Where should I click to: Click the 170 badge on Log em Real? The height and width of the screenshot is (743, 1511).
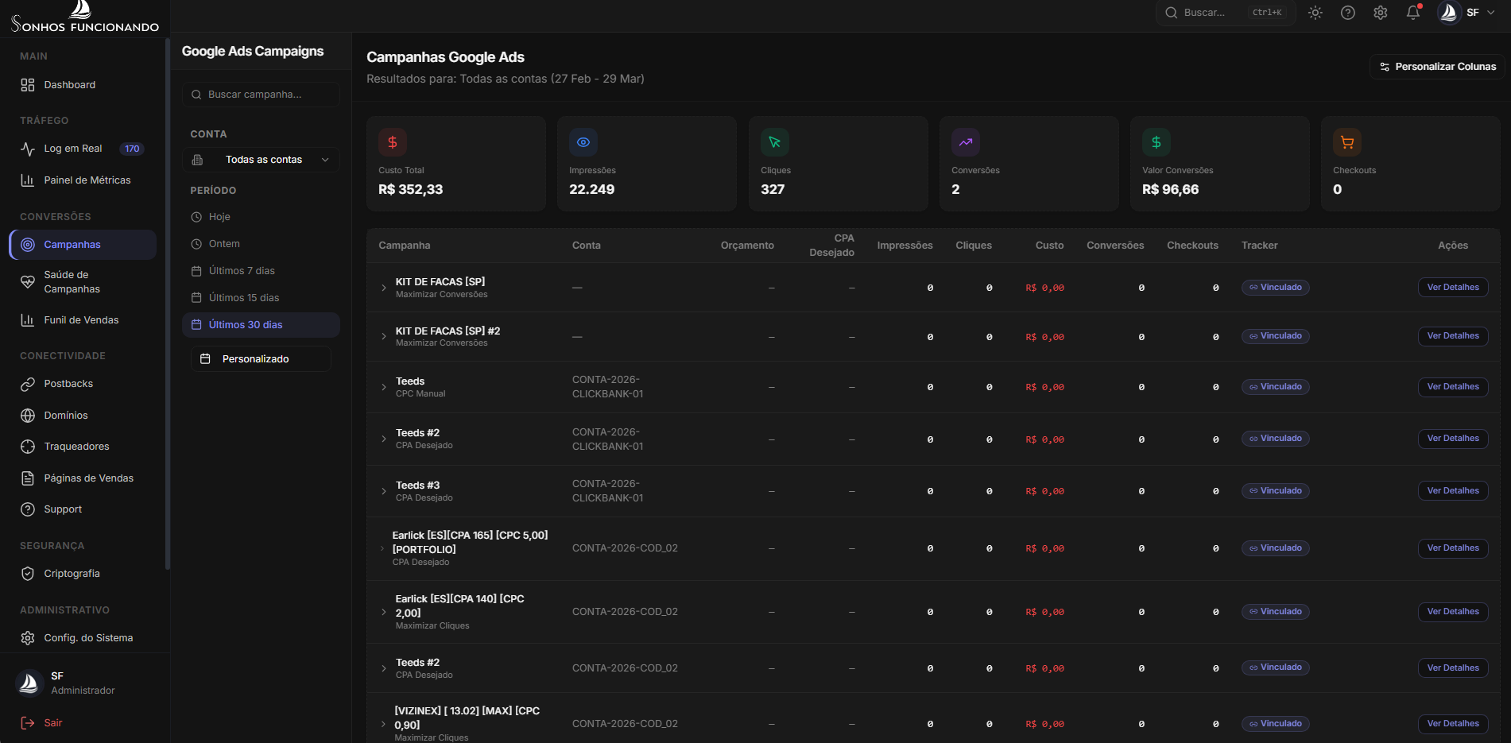(132, 149)
